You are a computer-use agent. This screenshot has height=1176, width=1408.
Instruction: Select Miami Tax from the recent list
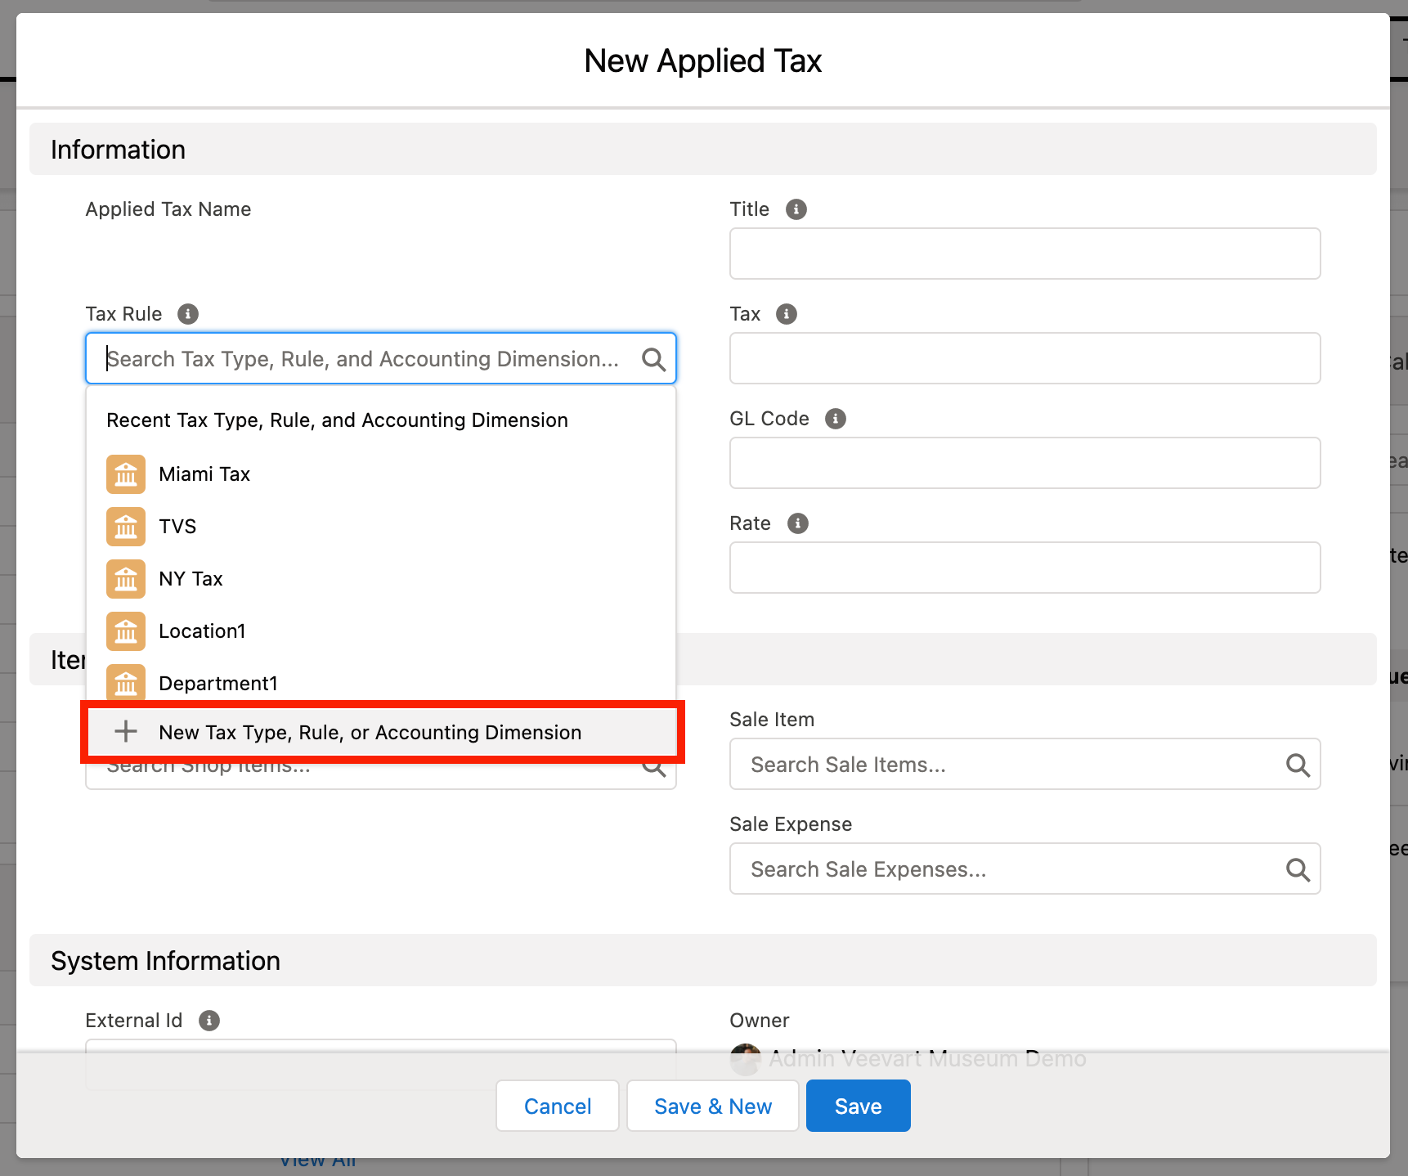[x=204, y=474]
